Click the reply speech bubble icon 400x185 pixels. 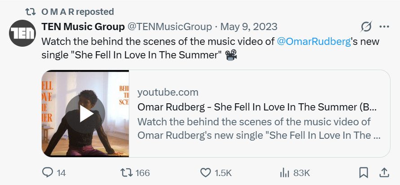tap(47, 172)
